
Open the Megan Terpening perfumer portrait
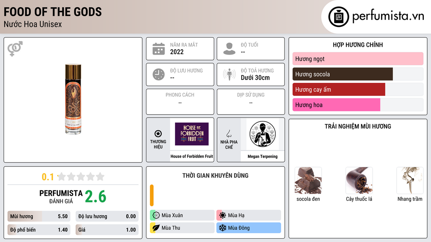click(263, 134)
